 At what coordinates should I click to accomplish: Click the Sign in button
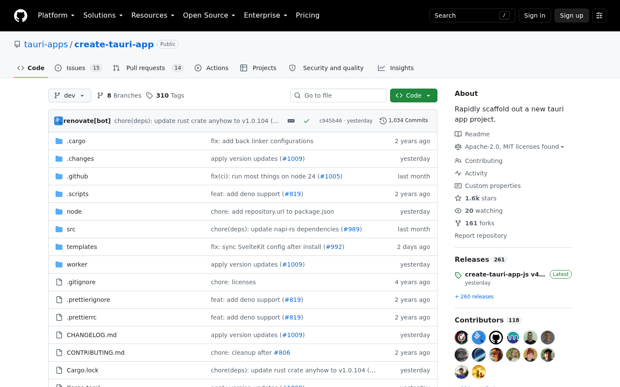pos(535,15)
